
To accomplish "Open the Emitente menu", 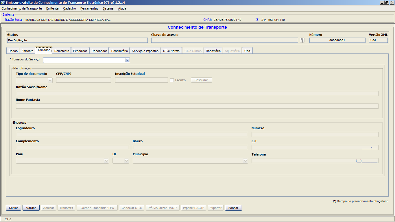I will [52, 8].
